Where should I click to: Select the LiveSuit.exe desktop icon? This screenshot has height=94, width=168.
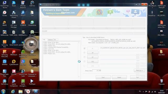tap(32, 53)
